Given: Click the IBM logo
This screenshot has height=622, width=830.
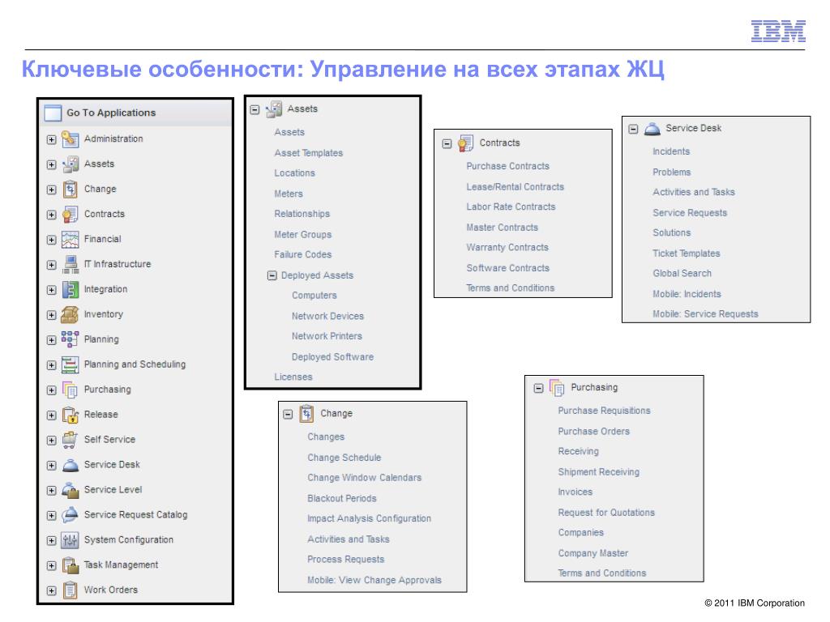Looking at the screenshot, I should click(x=778, y=32).
